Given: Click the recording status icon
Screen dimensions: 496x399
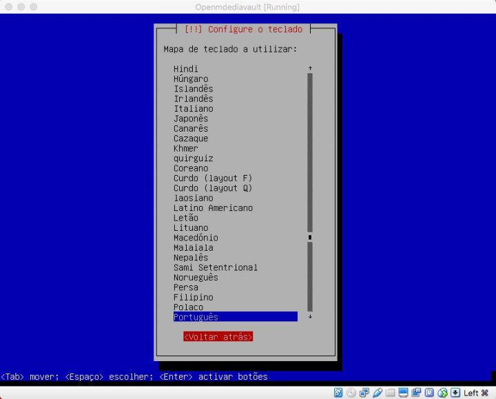Looking at the screenshot, I should 417,393.
